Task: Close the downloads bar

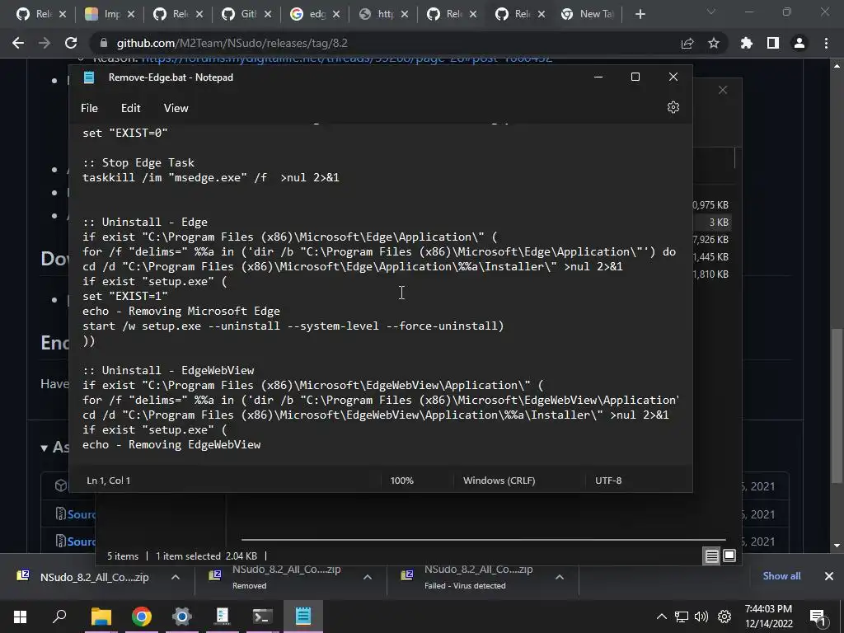Action: pyautogui.click(x=829, y=576)
